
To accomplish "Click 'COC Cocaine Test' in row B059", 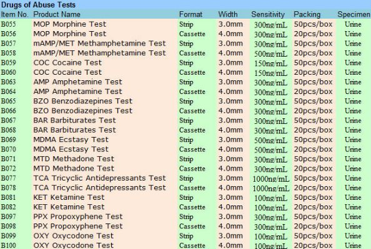I will click(x=67, y=63).
